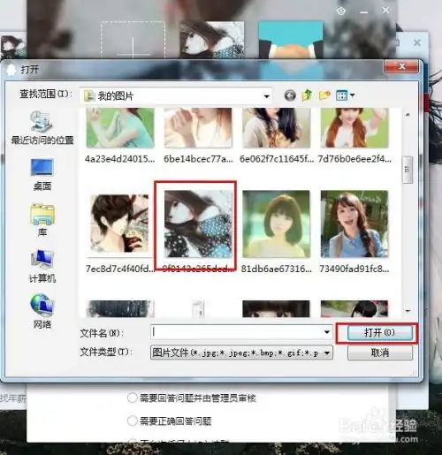This screenshot has width=442, height=455.
Task: Select Libraries (库) in sidebar
Action: coord(42,220)
